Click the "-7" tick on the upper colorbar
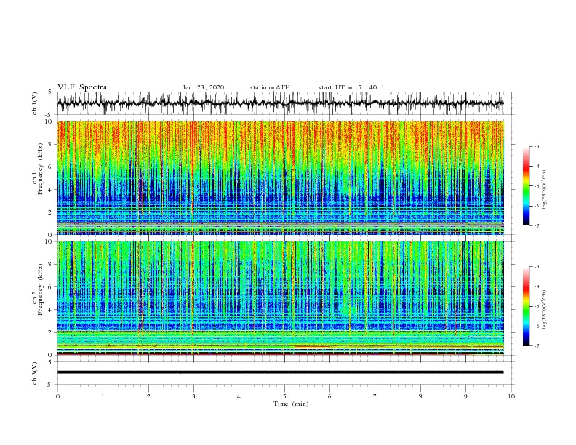 coord(537,225)
